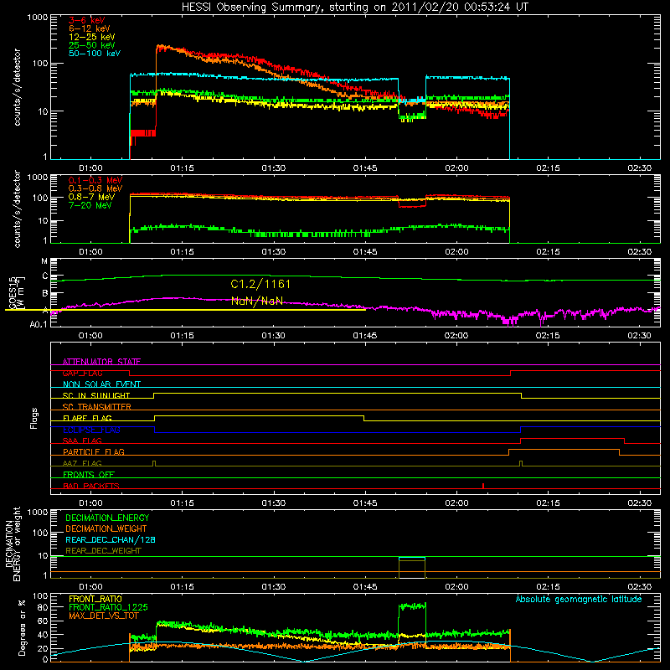Click the MAX_DET_VS_TOT legend label
Viewport: 670px width, 670px height.
(x=103, y=616)
